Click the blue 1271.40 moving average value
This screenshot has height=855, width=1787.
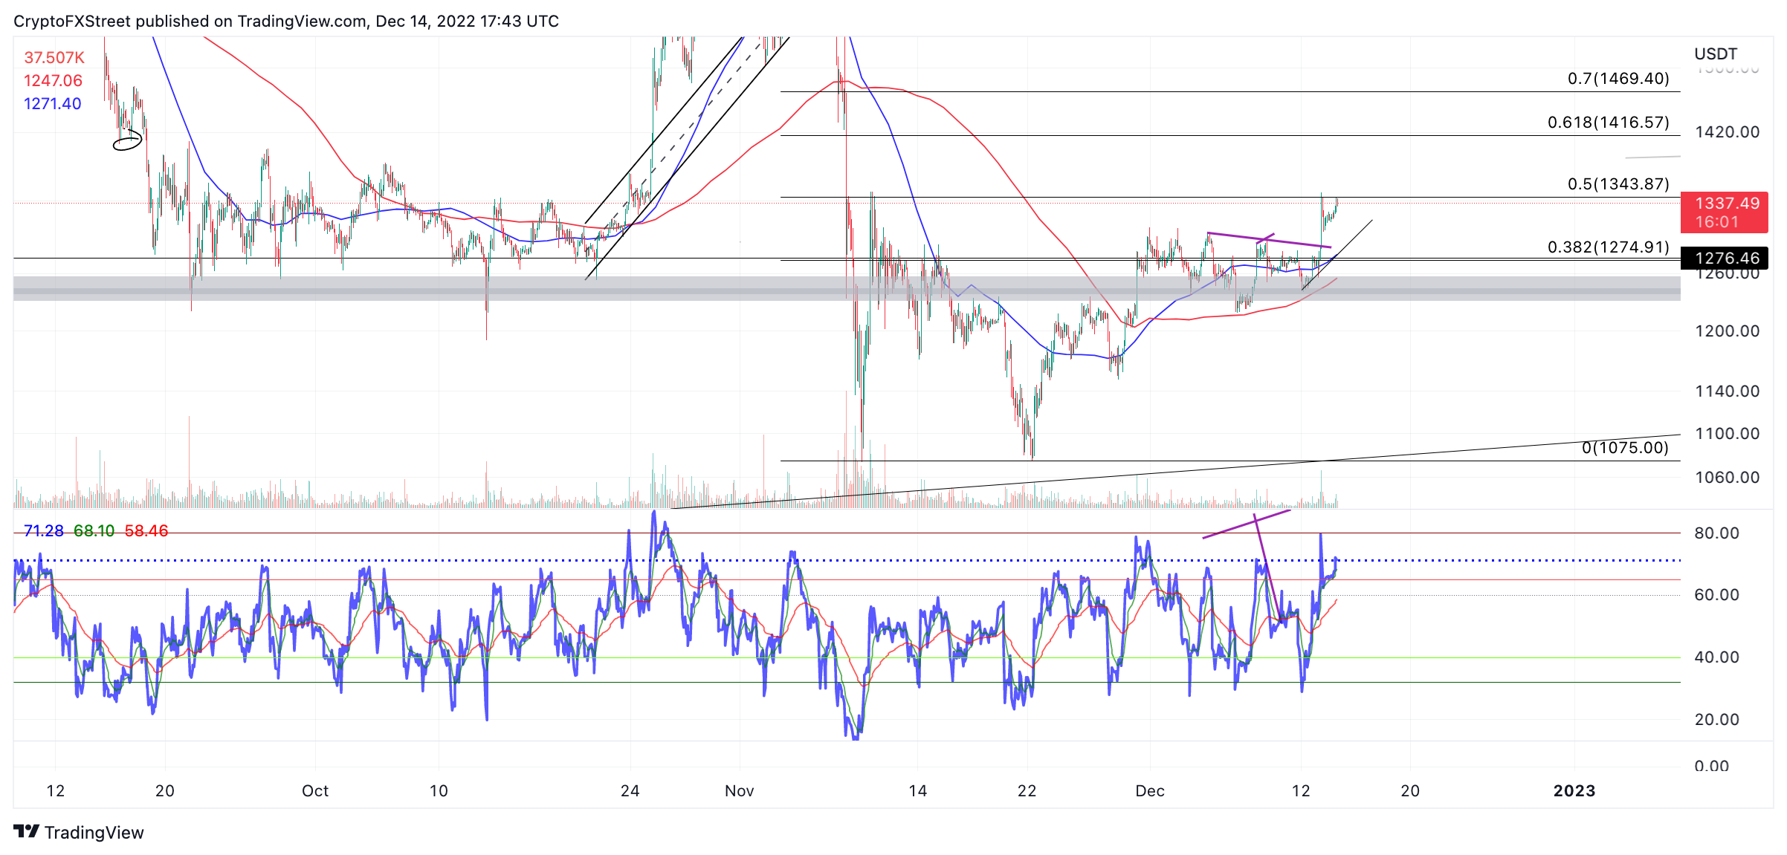[x=52, y=103]
